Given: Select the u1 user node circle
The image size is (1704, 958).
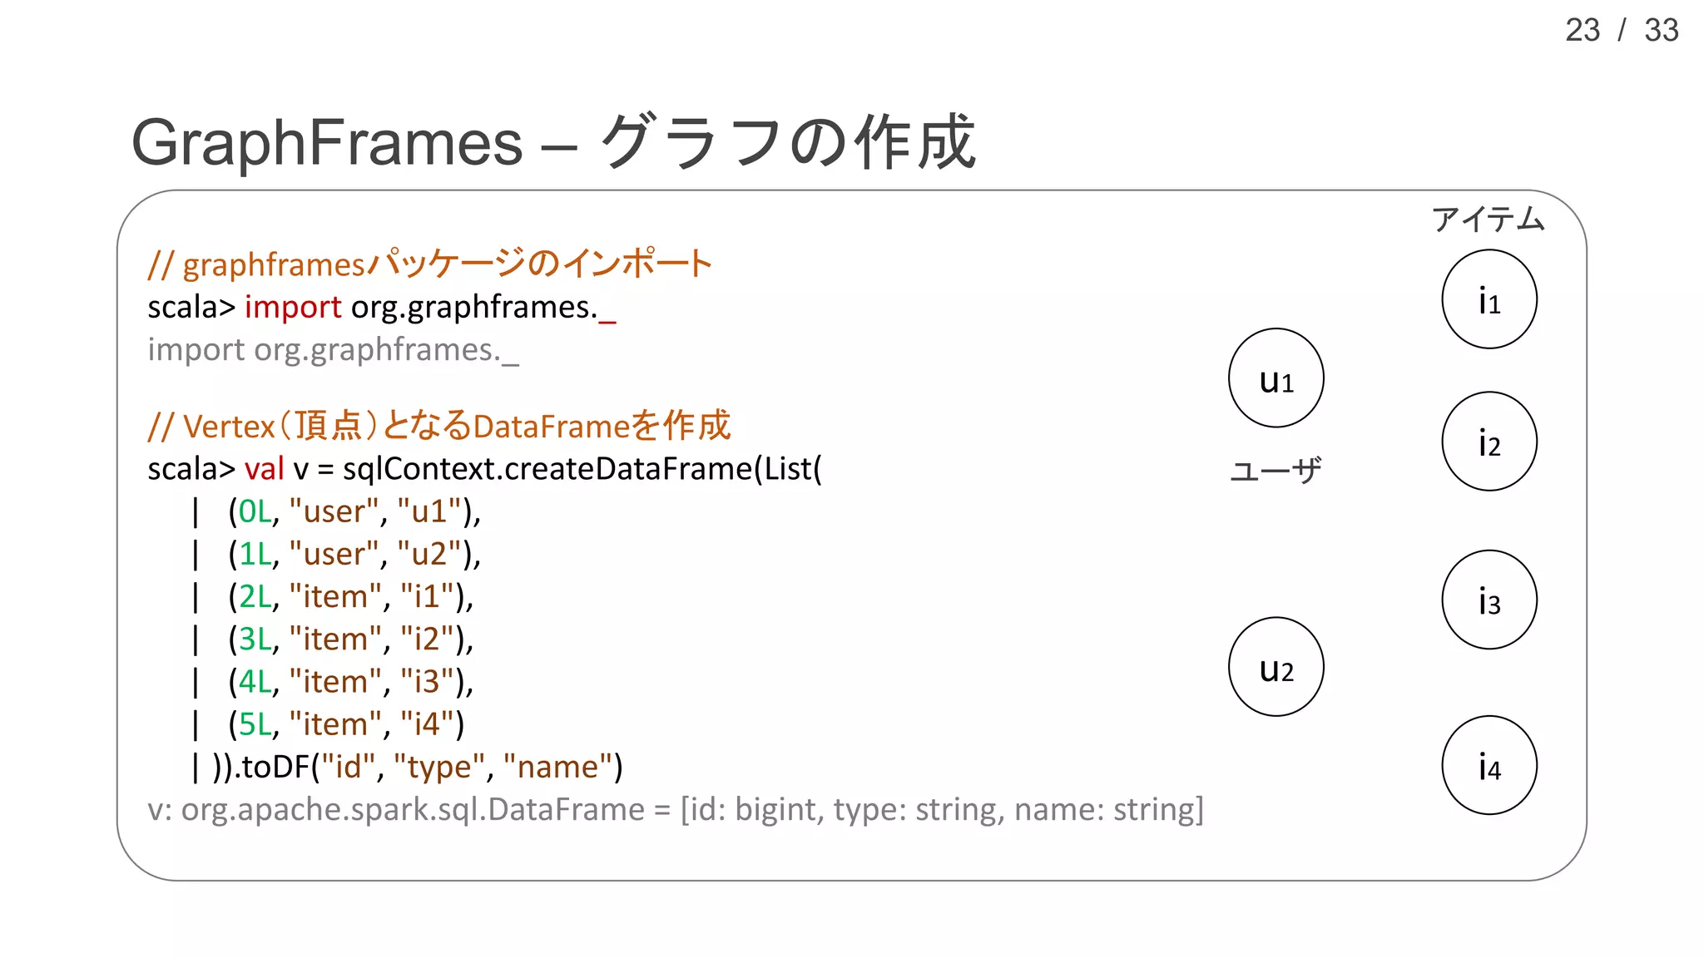Looking at the screenshot, I should coord(1276,378).
